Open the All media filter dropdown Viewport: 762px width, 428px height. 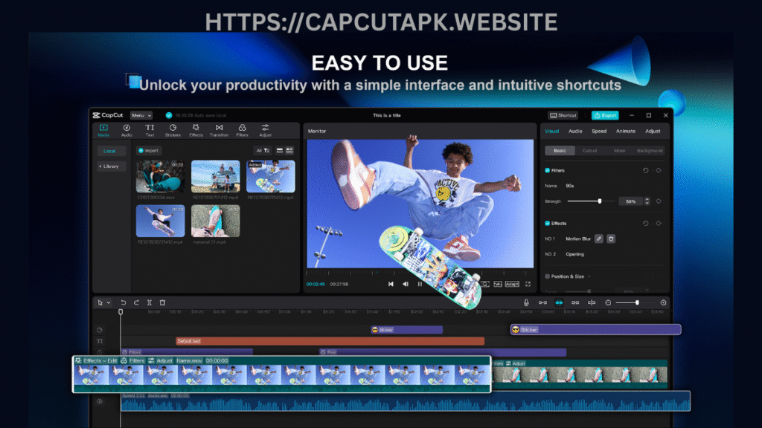pos(263,151)
